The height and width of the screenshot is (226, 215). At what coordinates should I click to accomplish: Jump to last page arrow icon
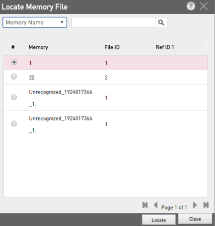click(x=206, y=205)
